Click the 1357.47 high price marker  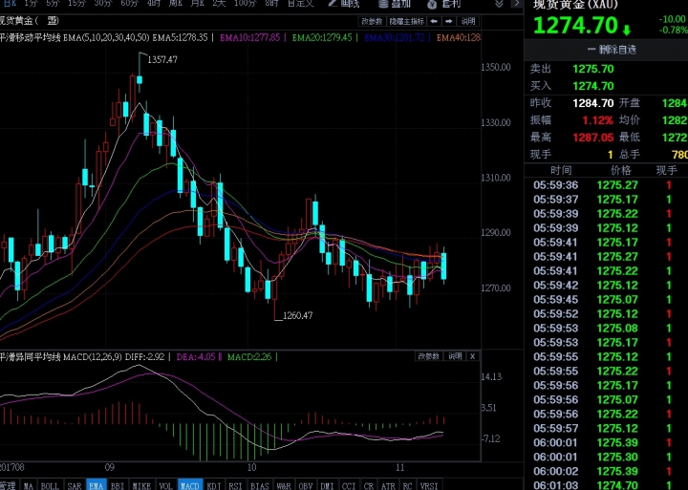[162, 59]
